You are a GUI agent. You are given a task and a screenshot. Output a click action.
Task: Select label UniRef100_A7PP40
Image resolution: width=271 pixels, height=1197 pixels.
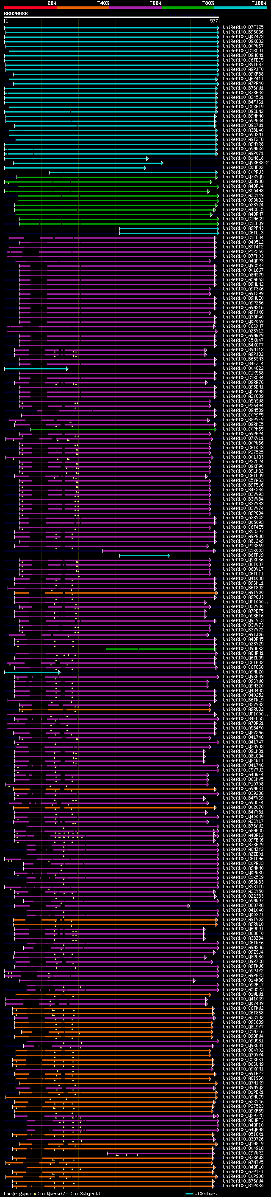coord(243,84)
